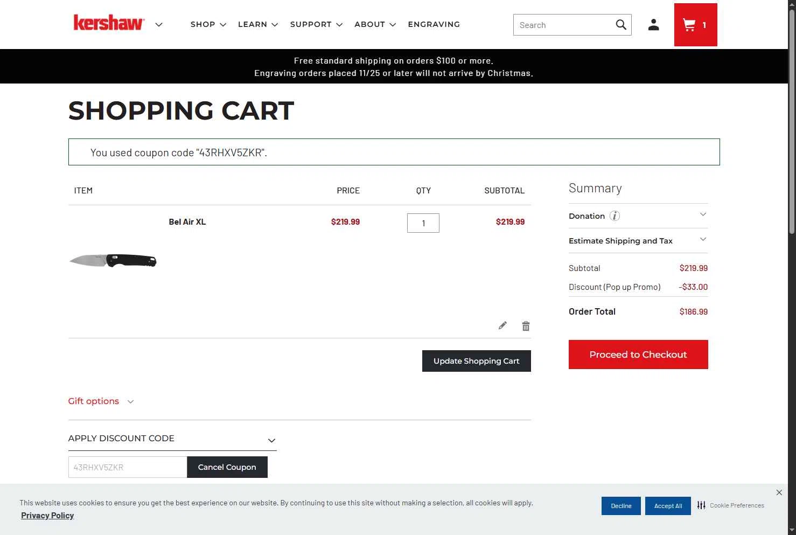This screenshot has height=535, width=796.
Task: Expand Estimate Shipping and Tax
Action: click(638, 241)
